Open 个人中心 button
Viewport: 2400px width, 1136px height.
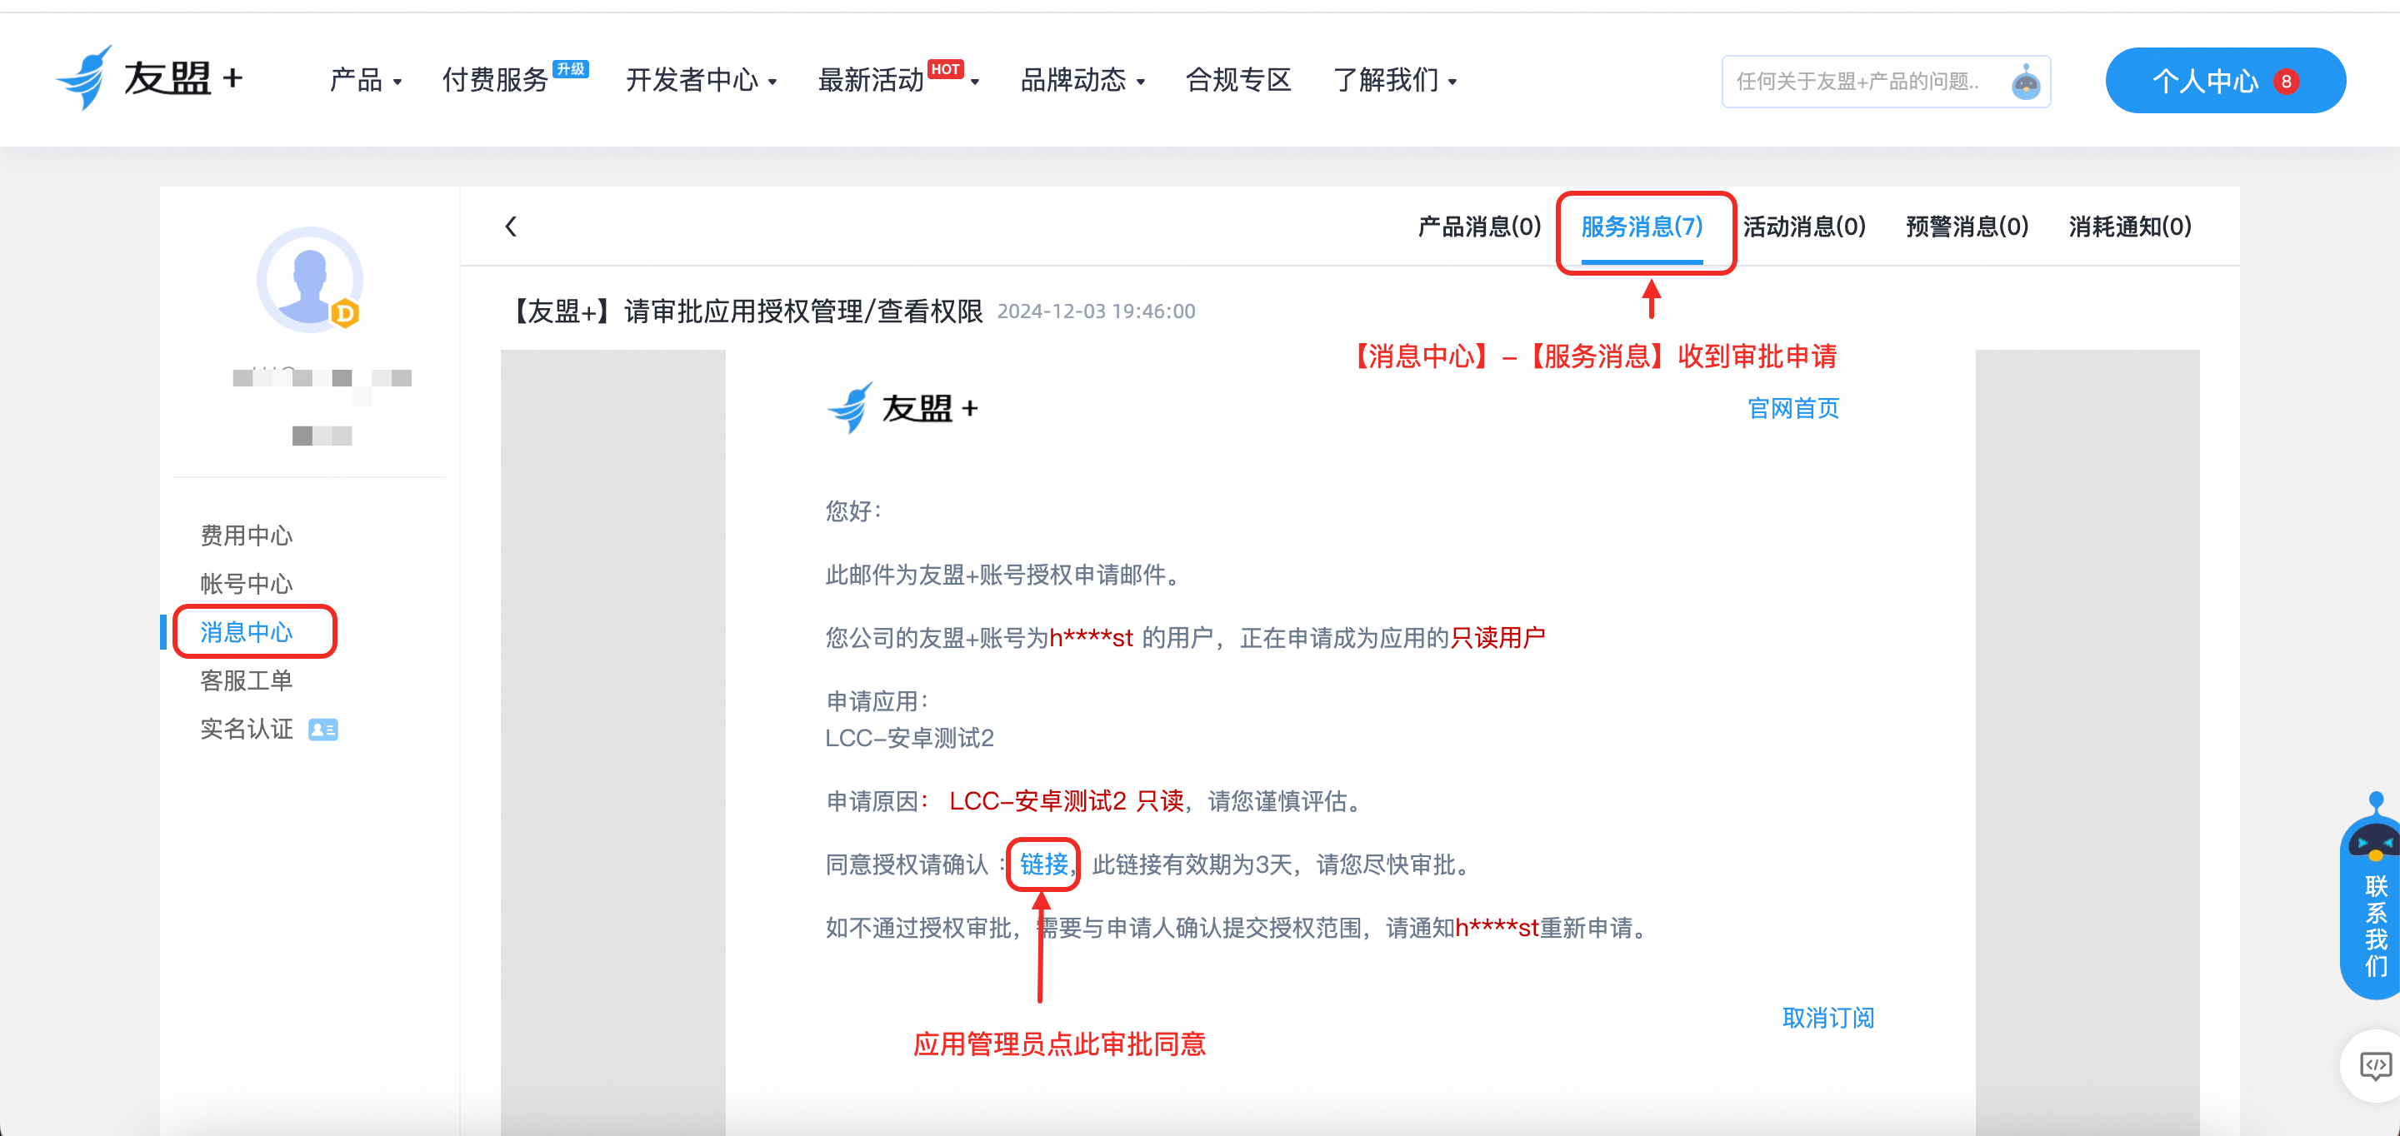pos(2225,81)
